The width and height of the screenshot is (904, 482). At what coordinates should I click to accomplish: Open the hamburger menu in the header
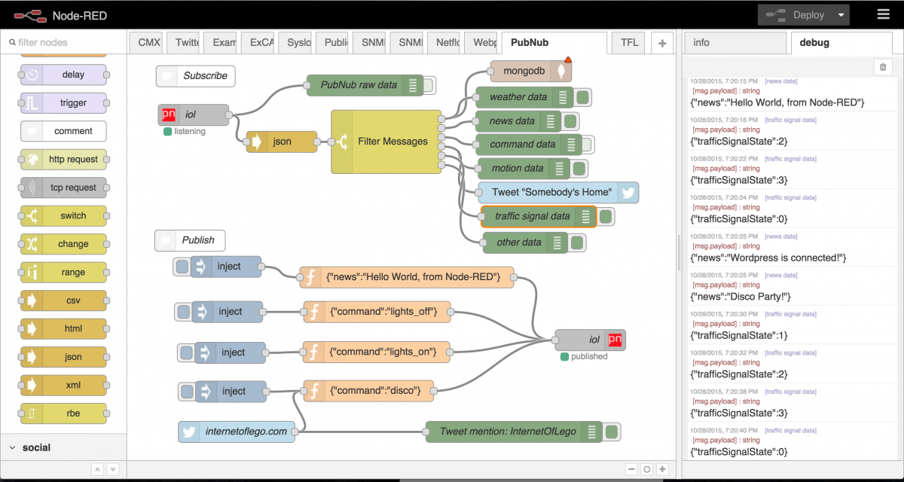point(883,14)
